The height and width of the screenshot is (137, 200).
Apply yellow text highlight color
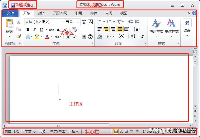[37, 37]
